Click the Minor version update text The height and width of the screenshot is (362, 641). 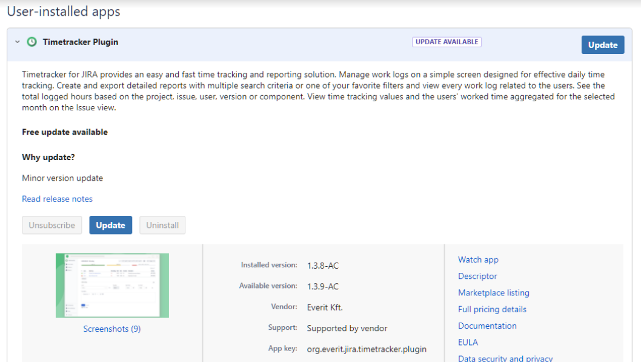[62, 178]
